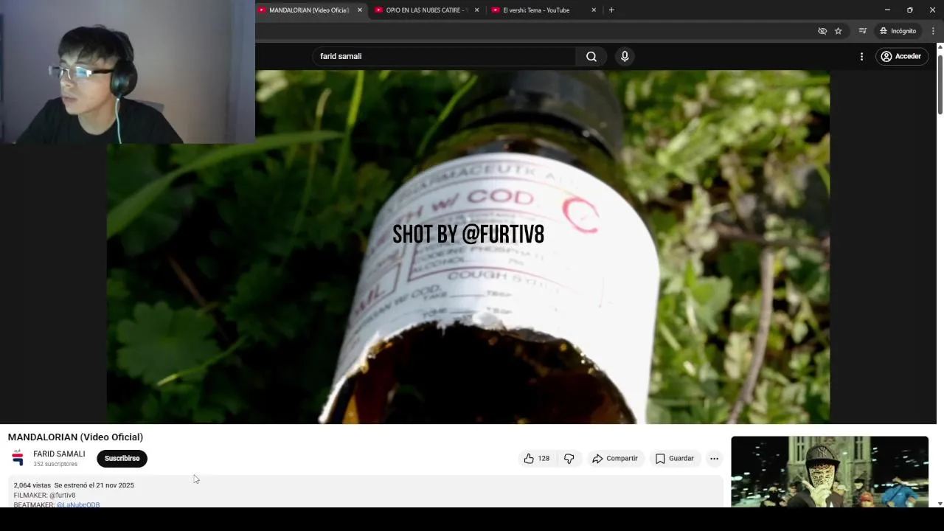Open YouTube settings three-dot menu

click(861, 56)
